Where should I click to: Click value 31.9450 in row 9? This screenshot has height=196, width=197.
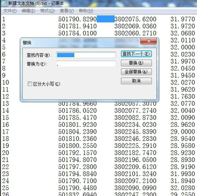click(x=183, y=75)
